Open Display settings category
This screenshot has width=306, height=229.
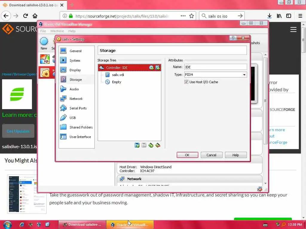pyautogui.click(x=76, y=70)
